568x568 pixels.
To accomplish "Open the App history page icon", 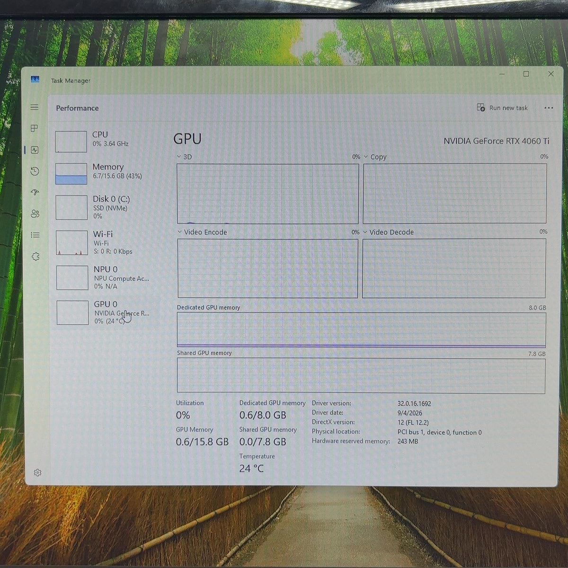I will 35,171.
